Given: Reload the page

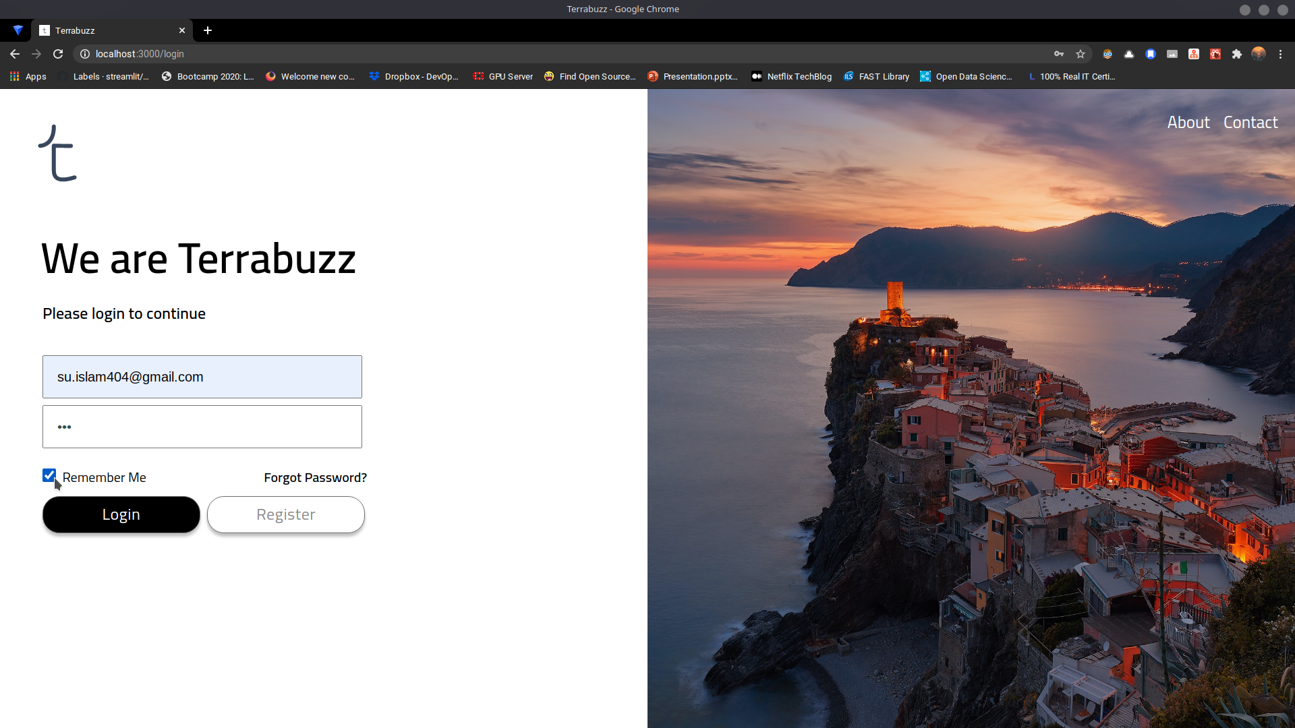Looking at the screenshot, I should pos(58,54).
